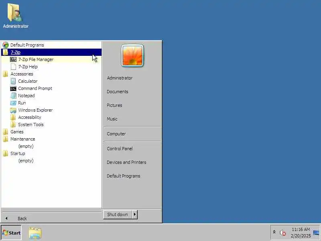Click the Accessories folder icon

6,74
